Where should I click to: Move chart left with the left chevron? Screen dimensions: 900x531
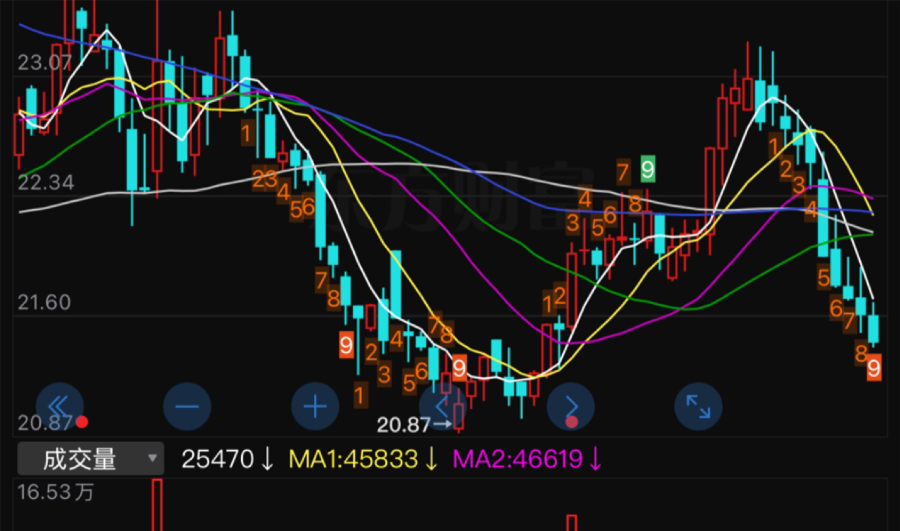[443, 406]
